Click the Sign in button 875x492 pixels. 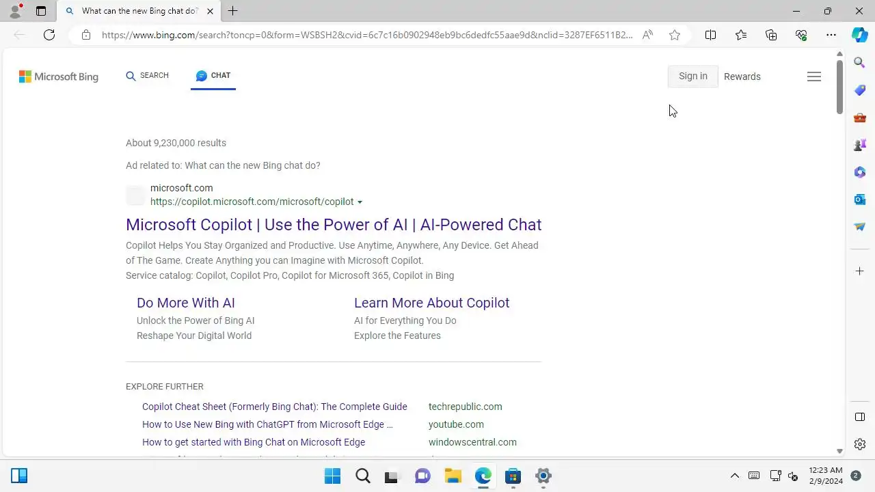point(692,77)
